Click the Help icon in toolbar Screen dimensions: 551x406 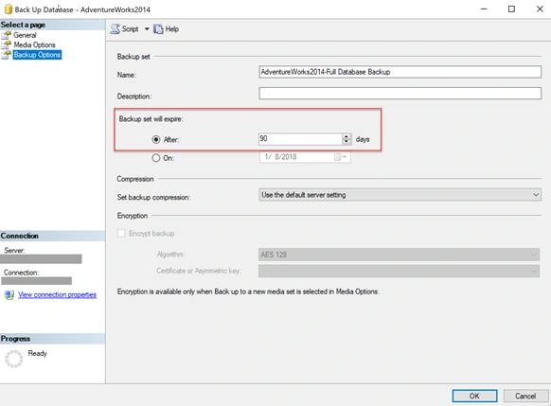pos(158,28)
